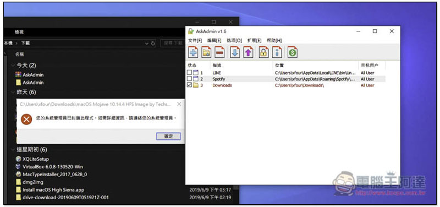This screenshot has height=207, width=440.
Task: Click the Explorer search box
Action: tap(172, 43)
